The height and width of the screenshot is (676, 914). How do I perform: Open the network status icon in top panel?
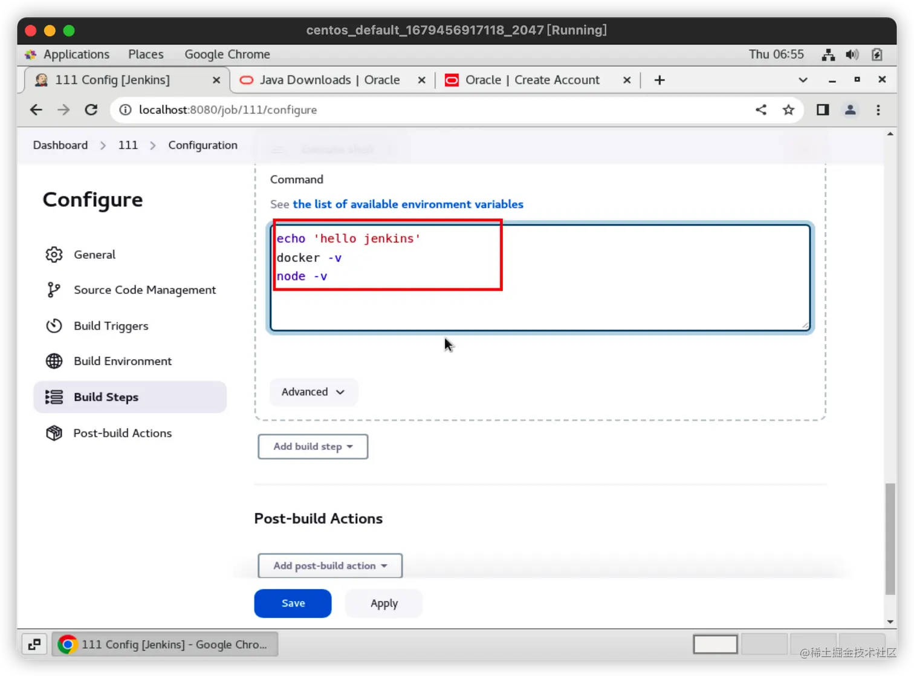[x=828, y=54]
